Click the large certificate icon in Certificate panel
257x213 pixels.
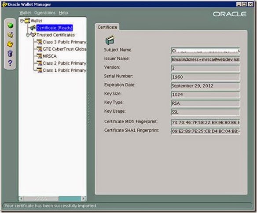point(110,40)
